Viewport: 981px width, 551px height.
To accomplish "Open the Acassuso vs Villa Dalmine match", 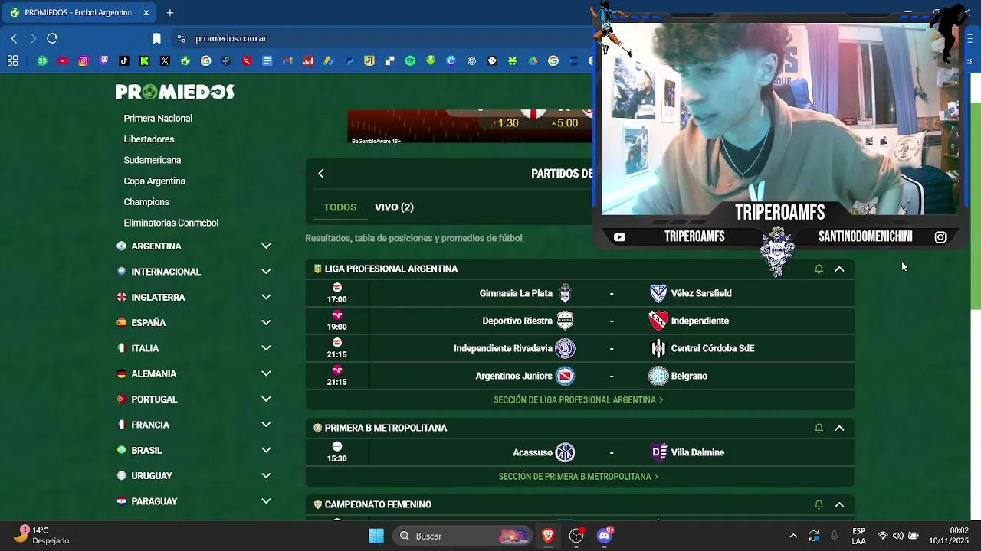I will click(x=580, y=452).
